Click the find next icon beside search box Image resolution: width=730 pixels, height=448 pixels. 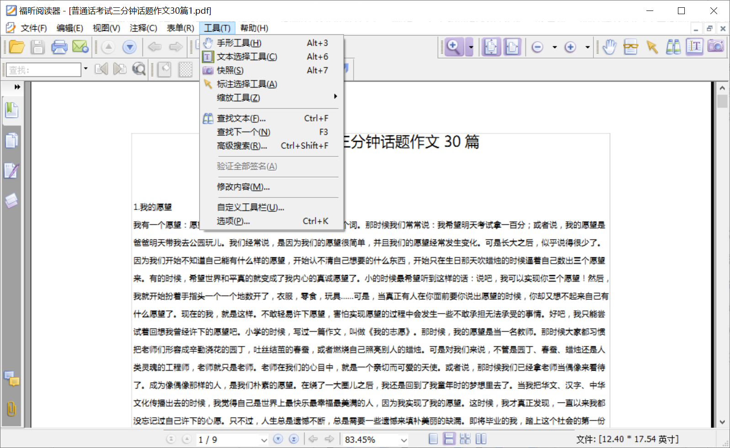120,69
